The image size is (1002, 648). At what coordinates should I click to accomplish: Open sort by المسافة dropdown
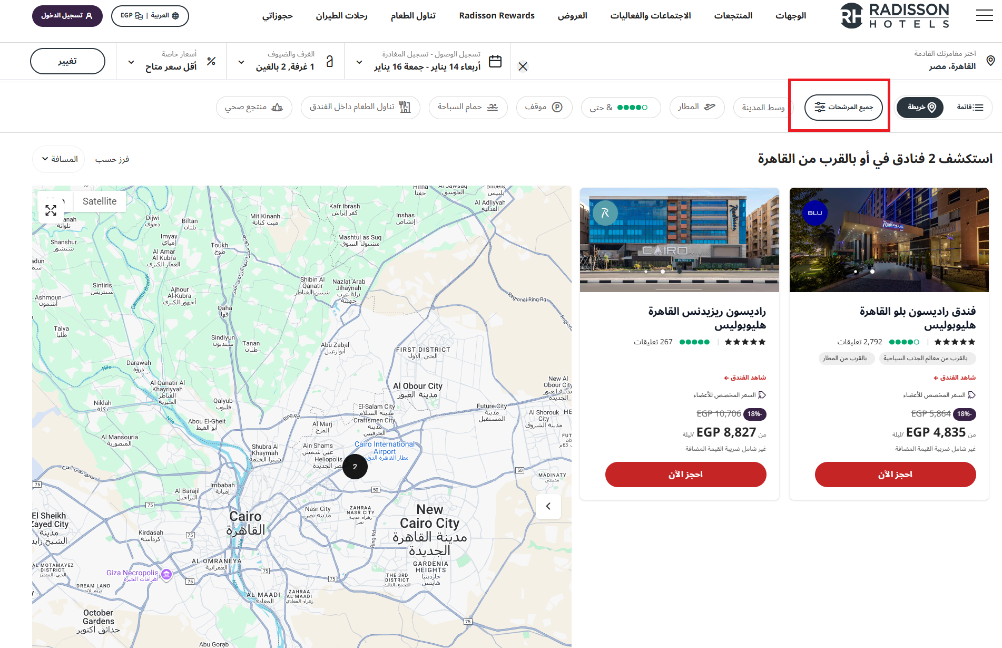pos(59,159)
